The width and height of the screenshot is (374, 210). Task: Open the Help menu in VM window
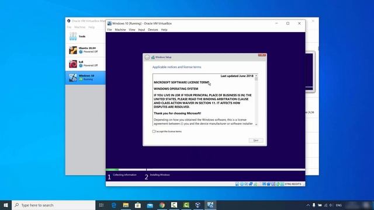tap(164, 30)
